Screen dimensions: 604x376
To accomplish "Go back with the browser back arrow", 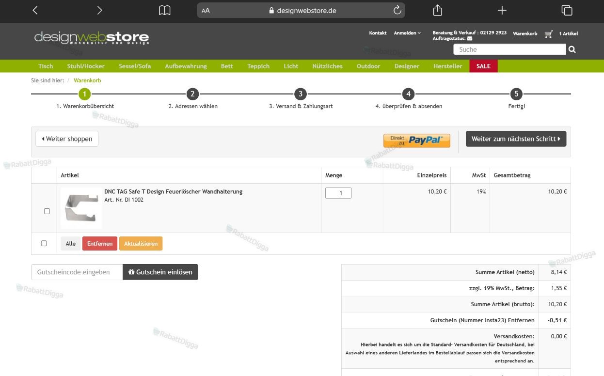I will click(35, 10).
